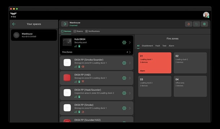The width and height of the screenshot is (220, 129).
Task: Expand EN54 FP (Smoke) chevron
Action: coord(130,108)
